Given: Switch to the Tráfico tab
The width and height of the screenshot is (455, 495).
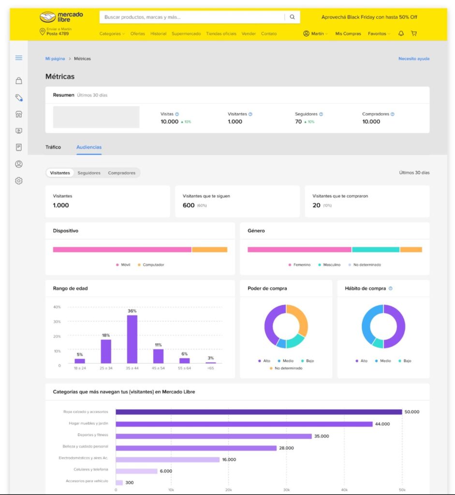Looking at the screenshot, I should 53,147.
